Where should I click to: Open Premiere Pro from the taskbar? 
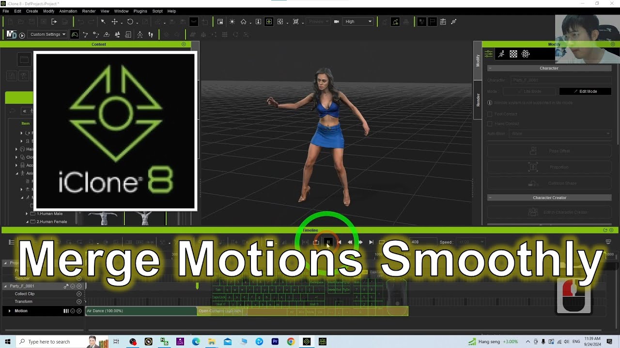click(x=275, y=342)
